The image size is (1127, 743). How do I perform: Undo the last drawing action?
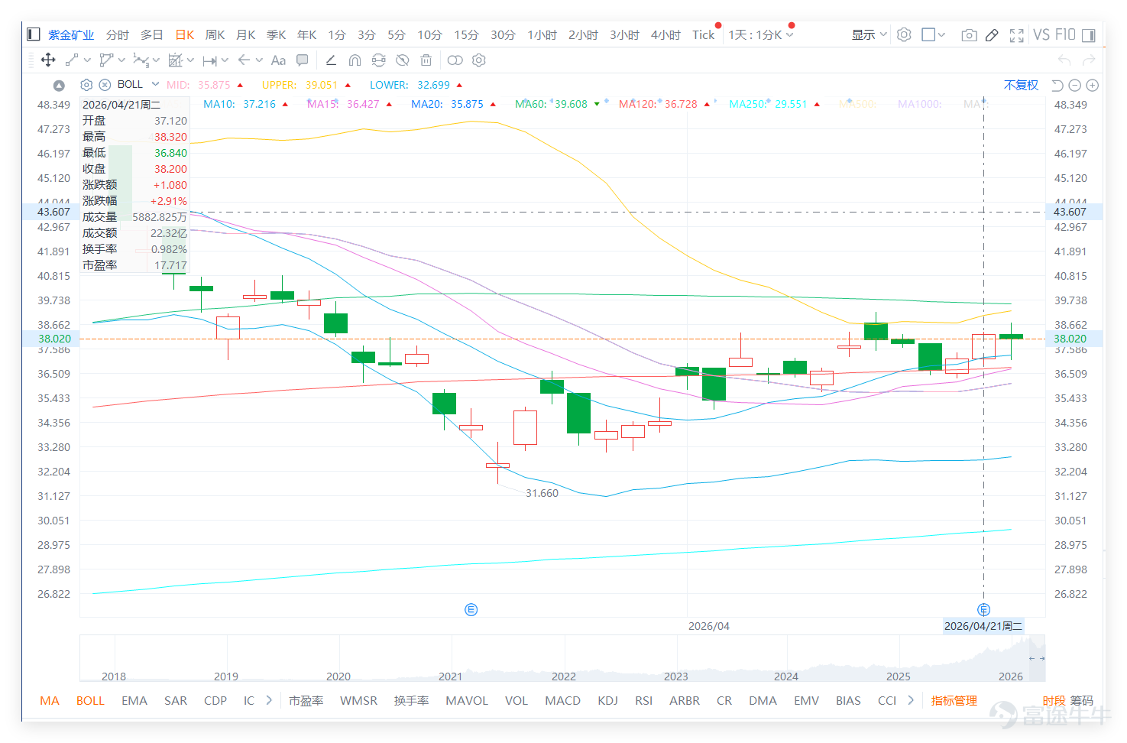(x=1064, y=60)
